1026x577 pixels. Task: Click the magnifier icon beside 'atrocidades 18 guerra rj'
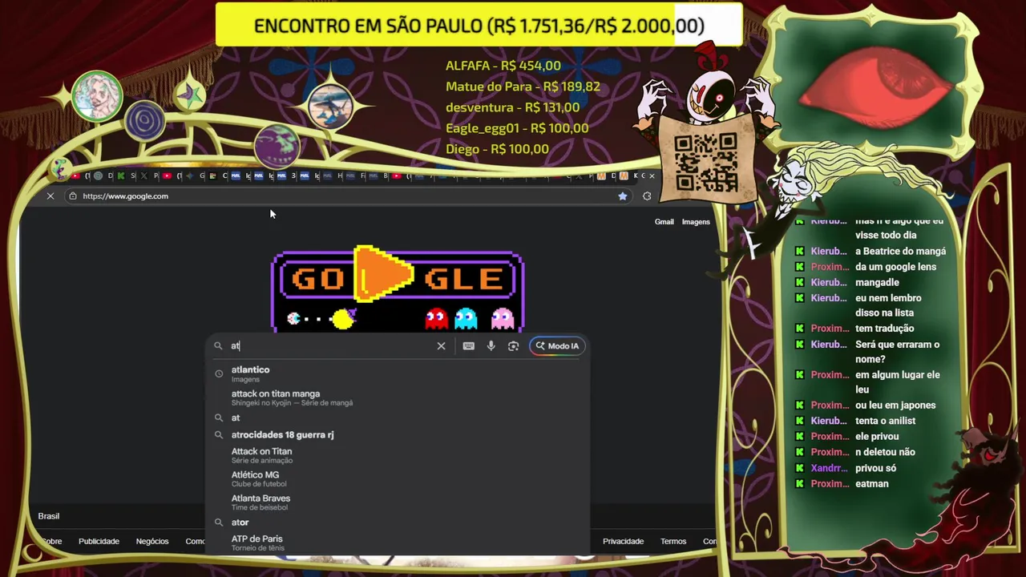[219, 435]
